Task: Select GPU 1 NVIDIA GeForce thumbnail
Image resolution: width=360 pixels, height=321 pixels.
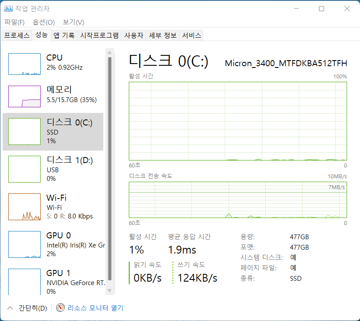Action: [24, 282]
